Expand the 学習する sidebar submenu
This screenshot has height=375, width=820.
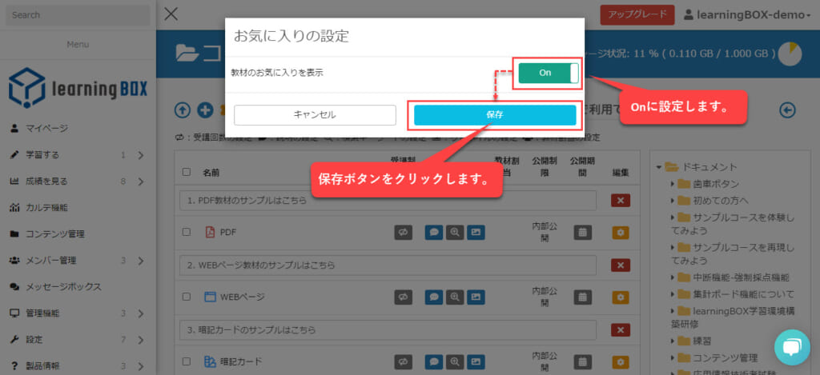coord(140,155)
